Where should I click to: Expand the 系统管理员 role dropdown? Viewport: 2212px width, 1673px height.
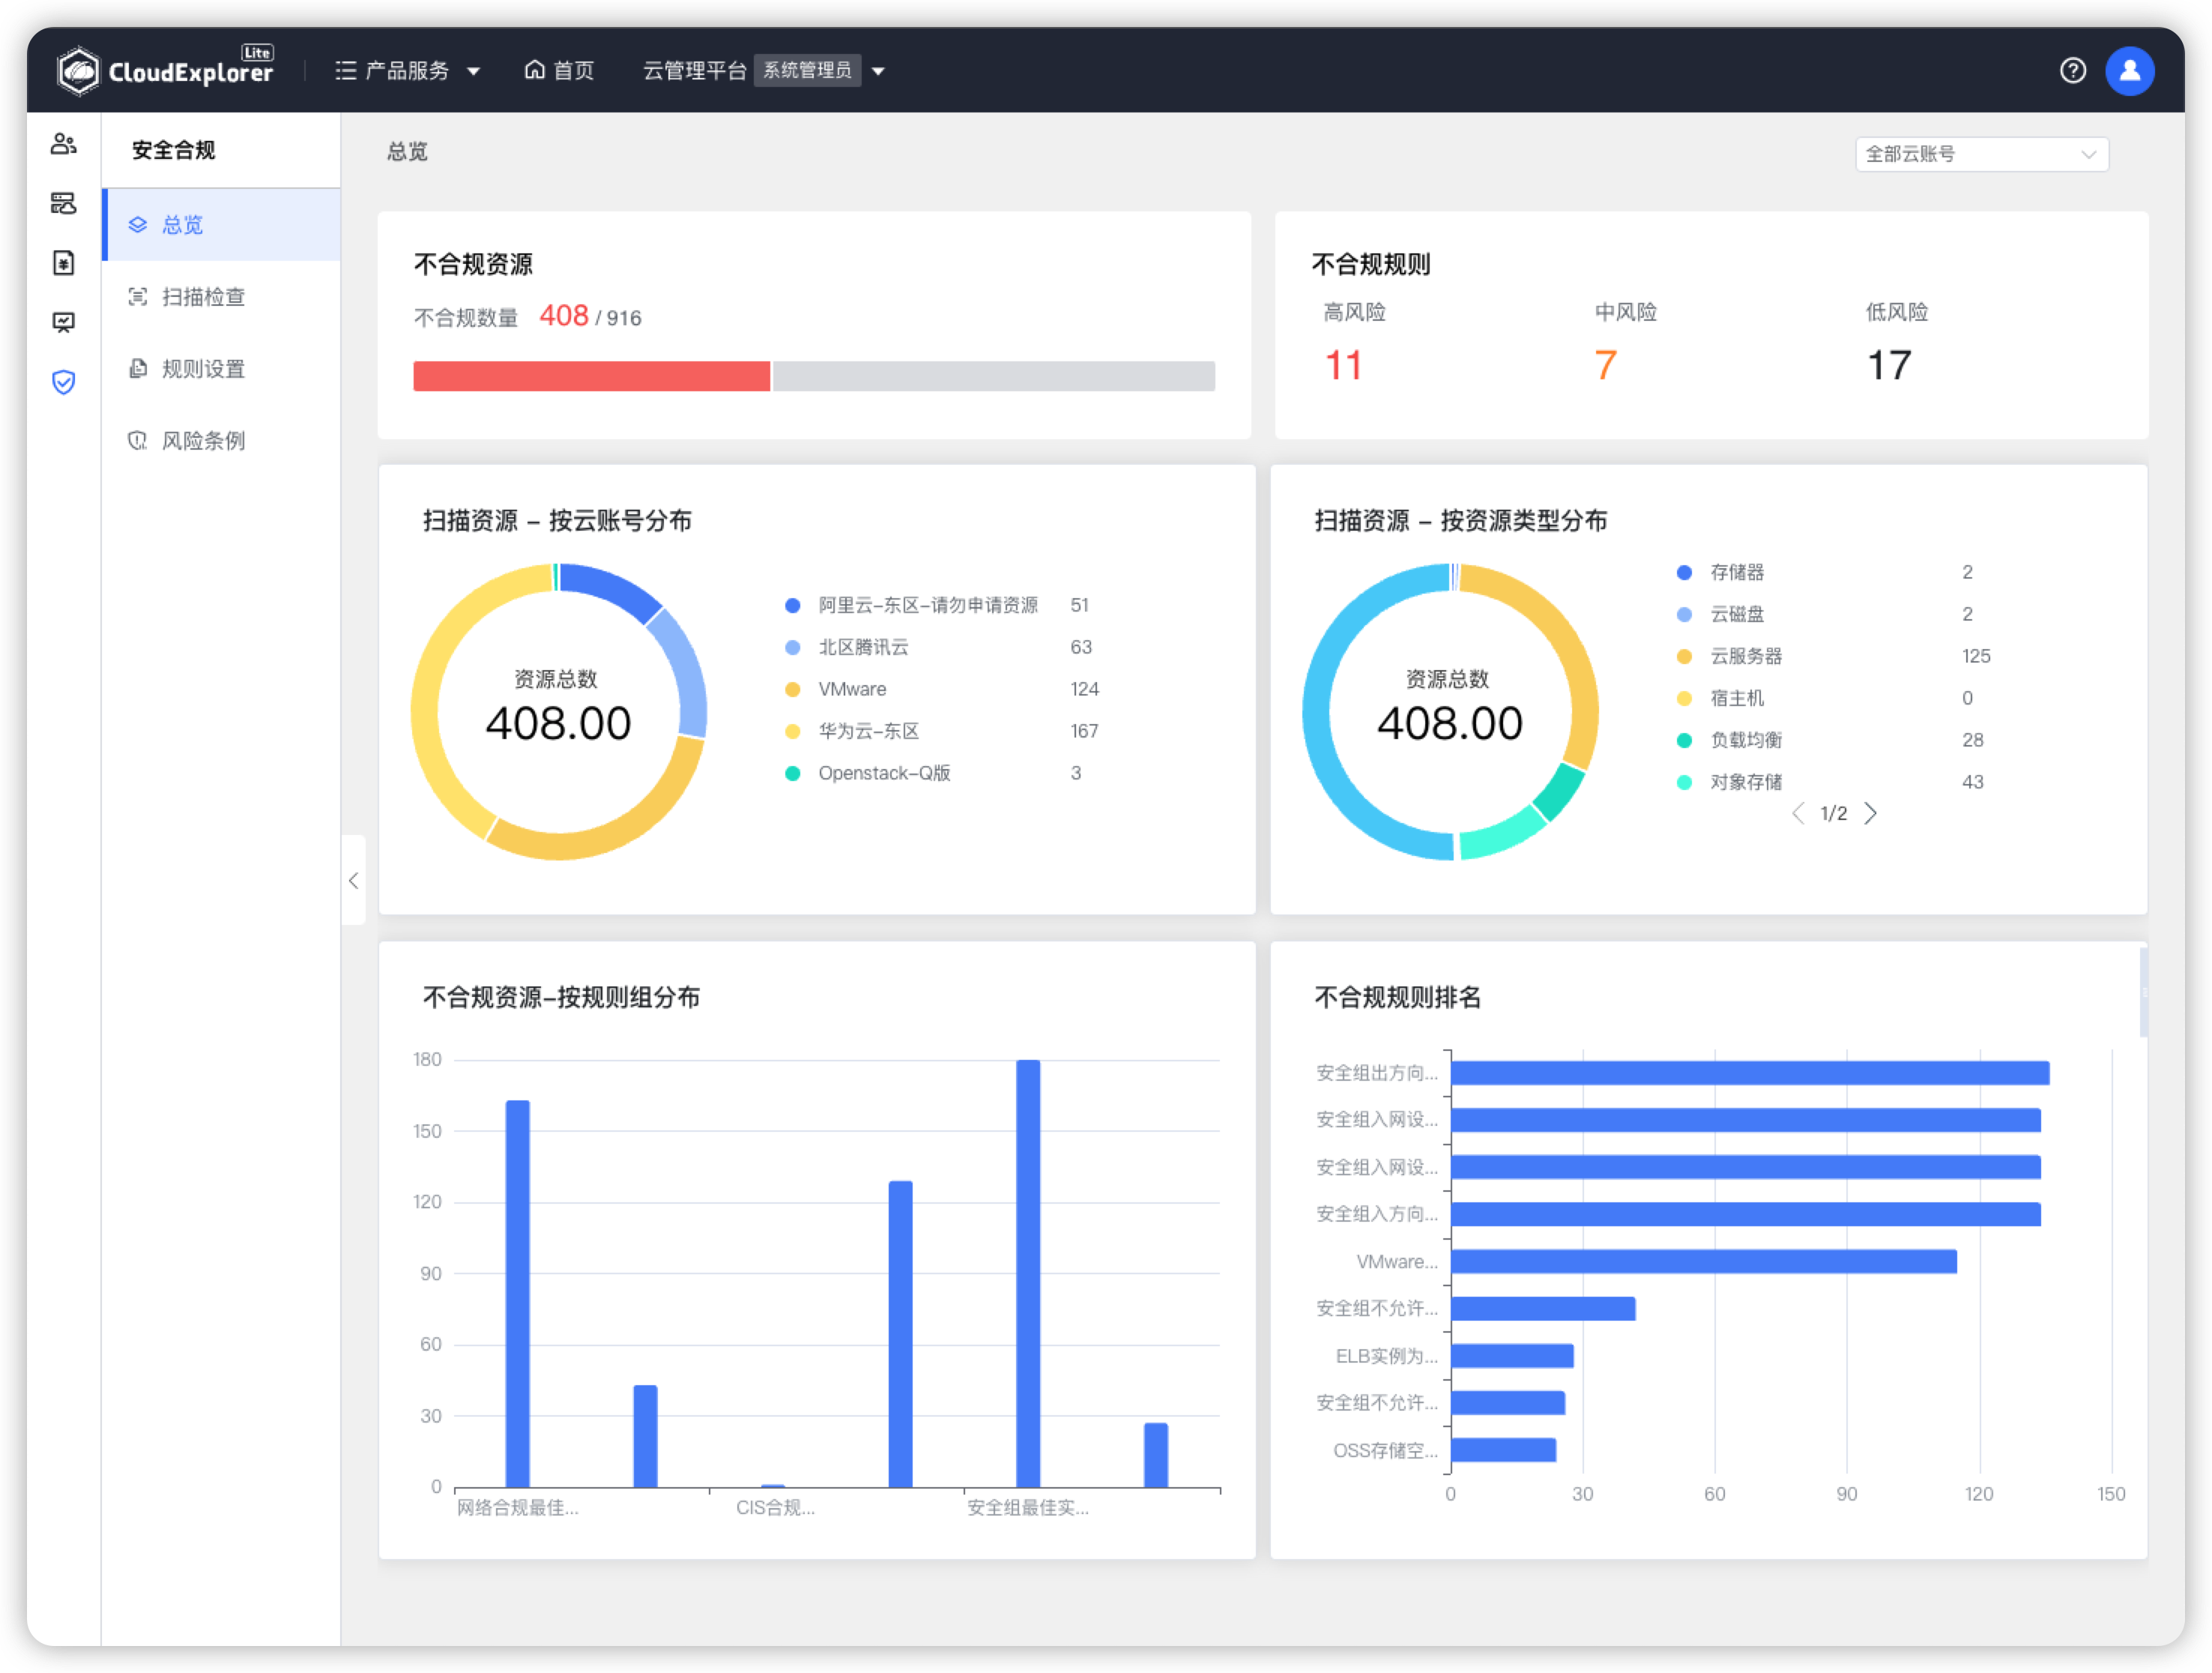(x=877, y=71)
